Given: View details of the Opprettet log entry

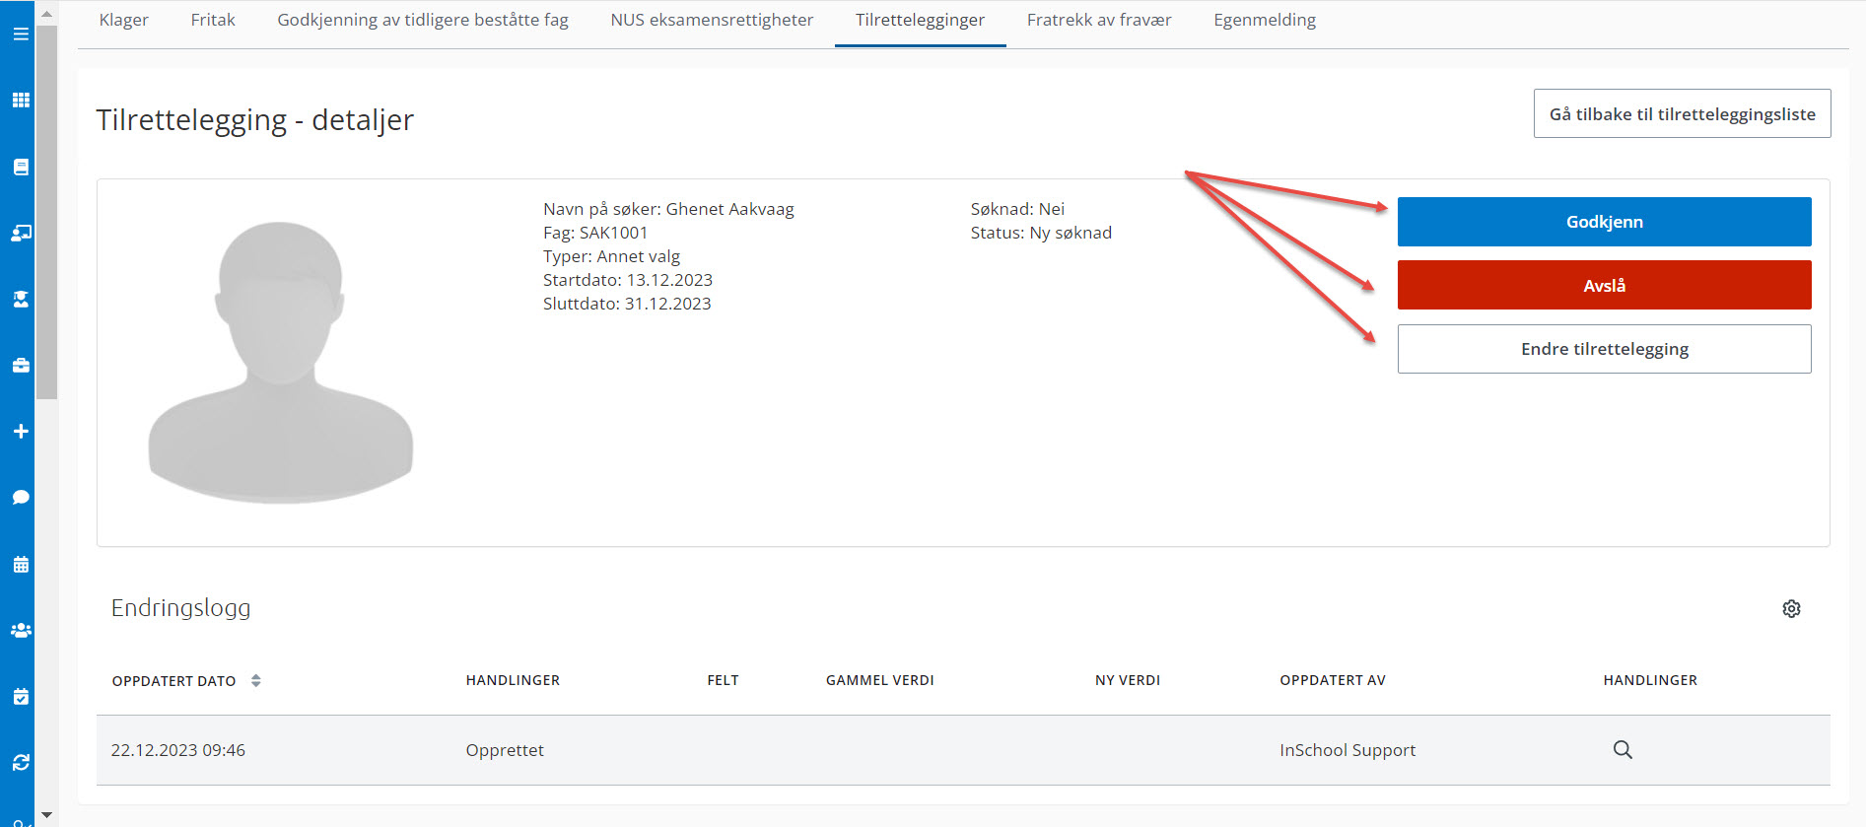Looking at the screenshot, I should tap(1623, 749).
